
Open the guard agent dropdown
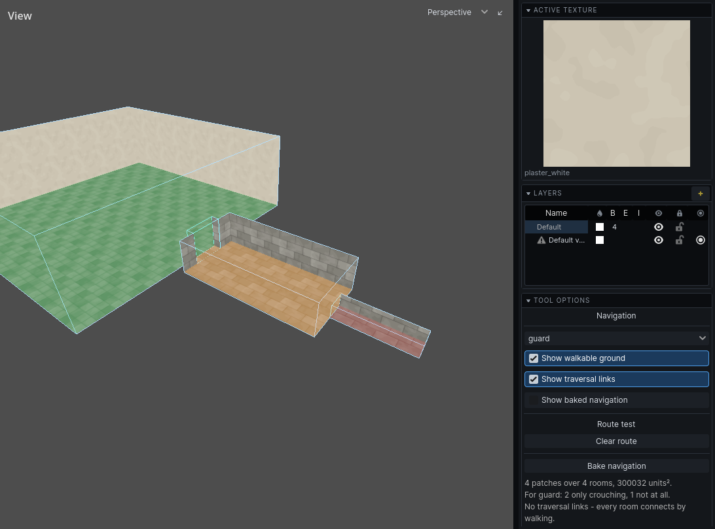pos(617,338)
